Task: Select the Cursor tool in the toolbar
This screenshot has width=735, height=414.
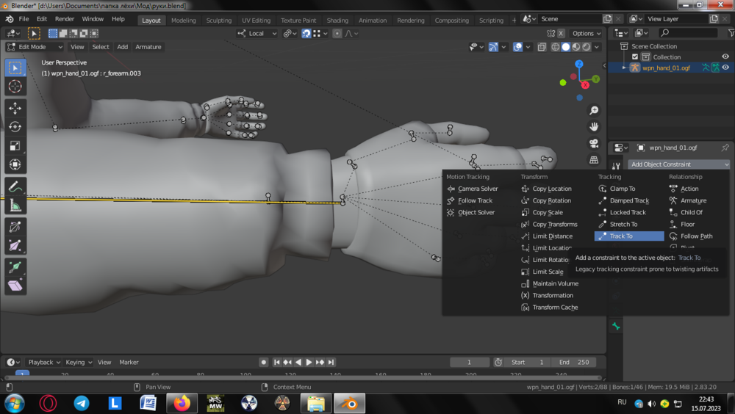Action: pyautogui.click(x=15, y=87)
